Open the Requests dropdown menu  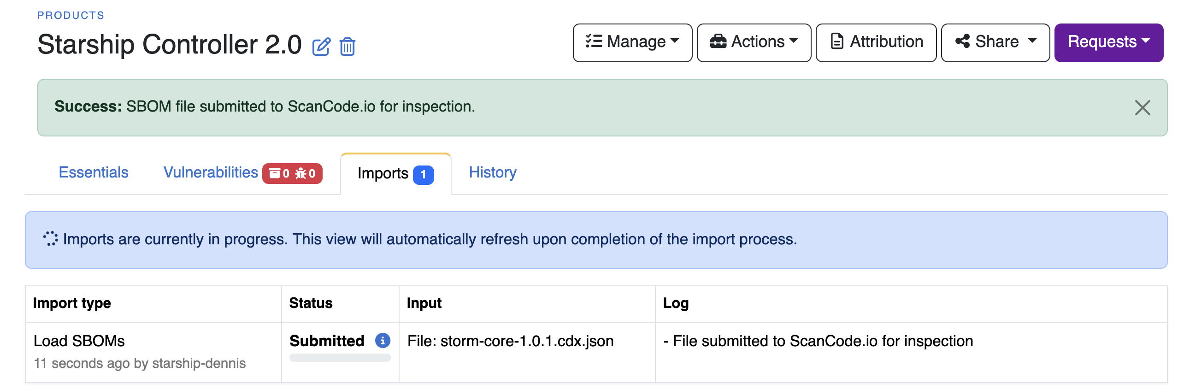(1108, 42)
